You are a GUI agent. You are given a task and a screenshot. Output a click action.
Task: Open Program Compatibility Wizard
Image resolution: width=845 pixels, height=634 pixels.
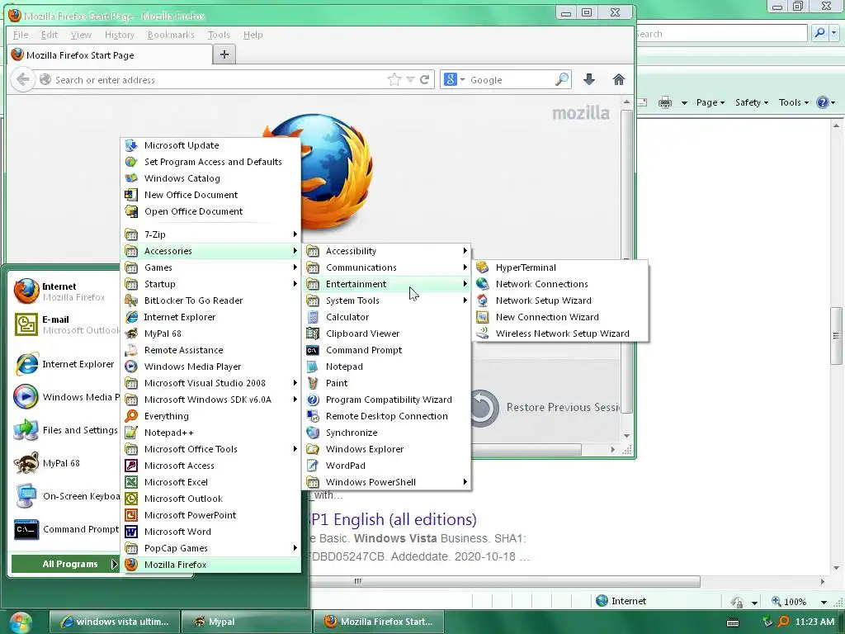(386, 400)
